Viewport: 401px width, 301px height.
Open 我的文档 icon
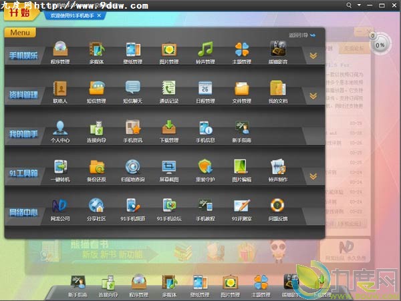278,92
